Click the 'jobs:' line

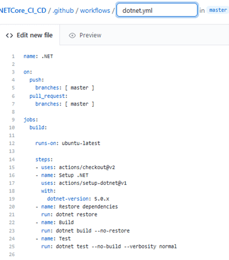pos(31,120)
